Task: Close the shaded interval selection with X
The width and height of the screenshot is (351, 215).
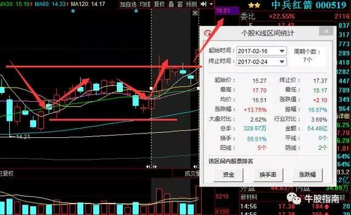Action: click(195, 13)
